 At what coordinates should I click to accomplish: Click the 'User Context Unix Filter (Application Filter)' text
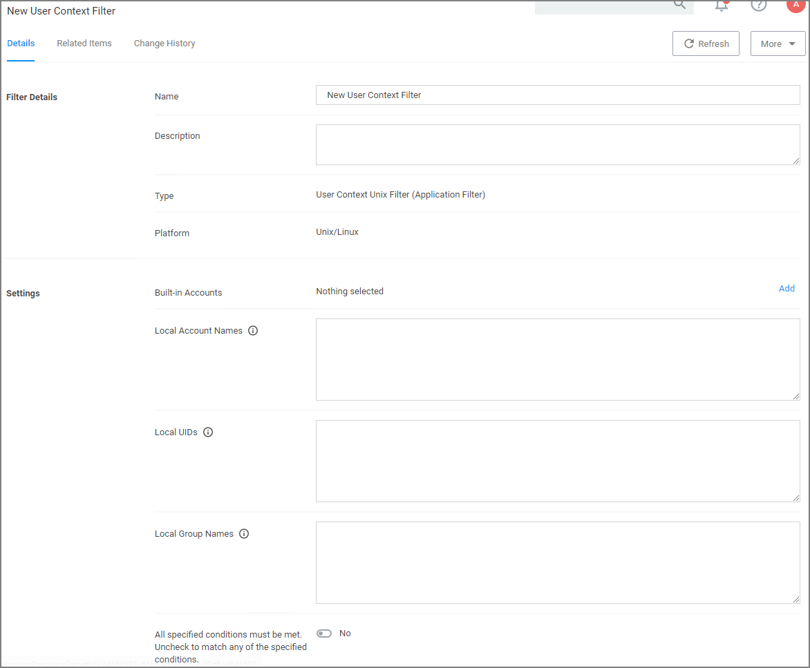pyautogui.click(x=400, y=195)
